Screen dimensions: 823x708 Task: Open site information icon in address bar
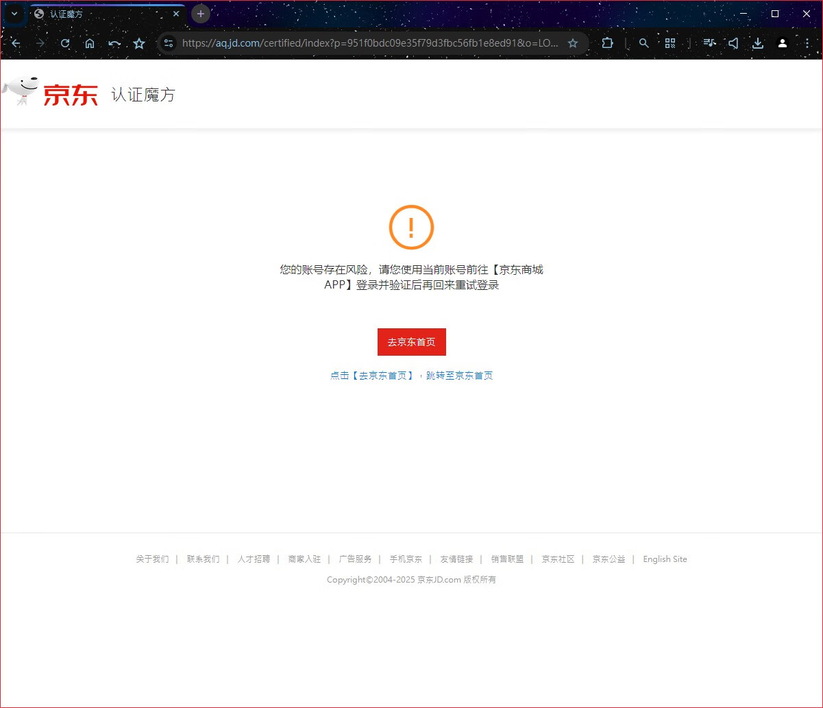[x=169, y=43]
